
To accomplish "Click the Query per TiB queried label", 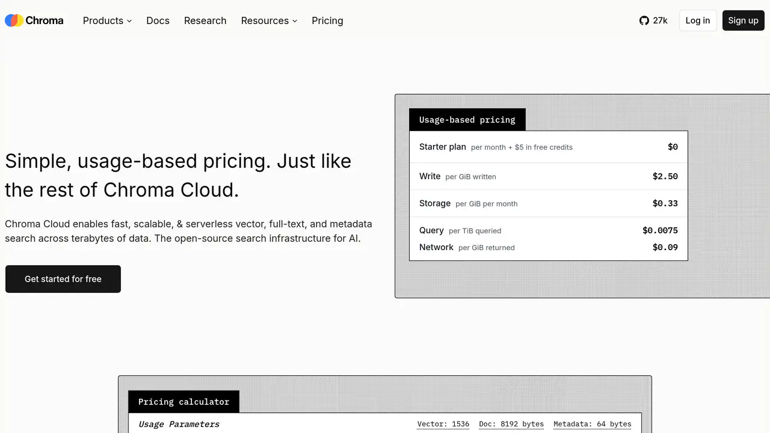I will pos(460,230).
